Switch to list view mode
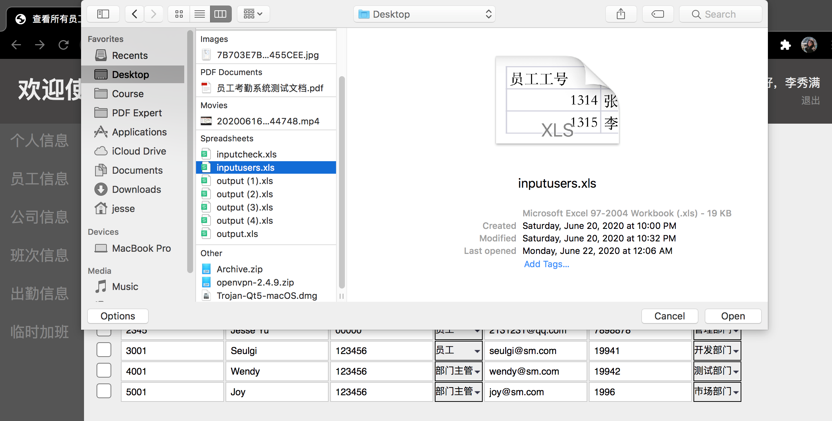Image resolution: width=832 pixels, height=421 pixels. pyautogui.click(x=200, y=14)
